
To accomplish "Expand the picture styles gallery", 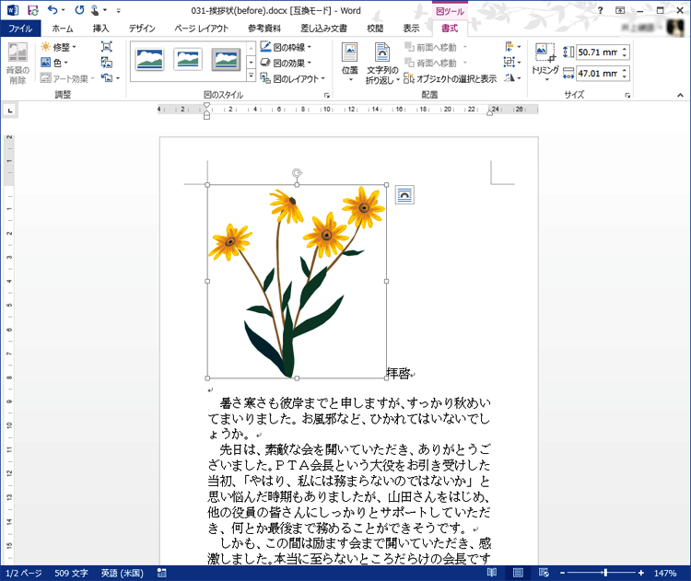I will [x=251, y=76].
